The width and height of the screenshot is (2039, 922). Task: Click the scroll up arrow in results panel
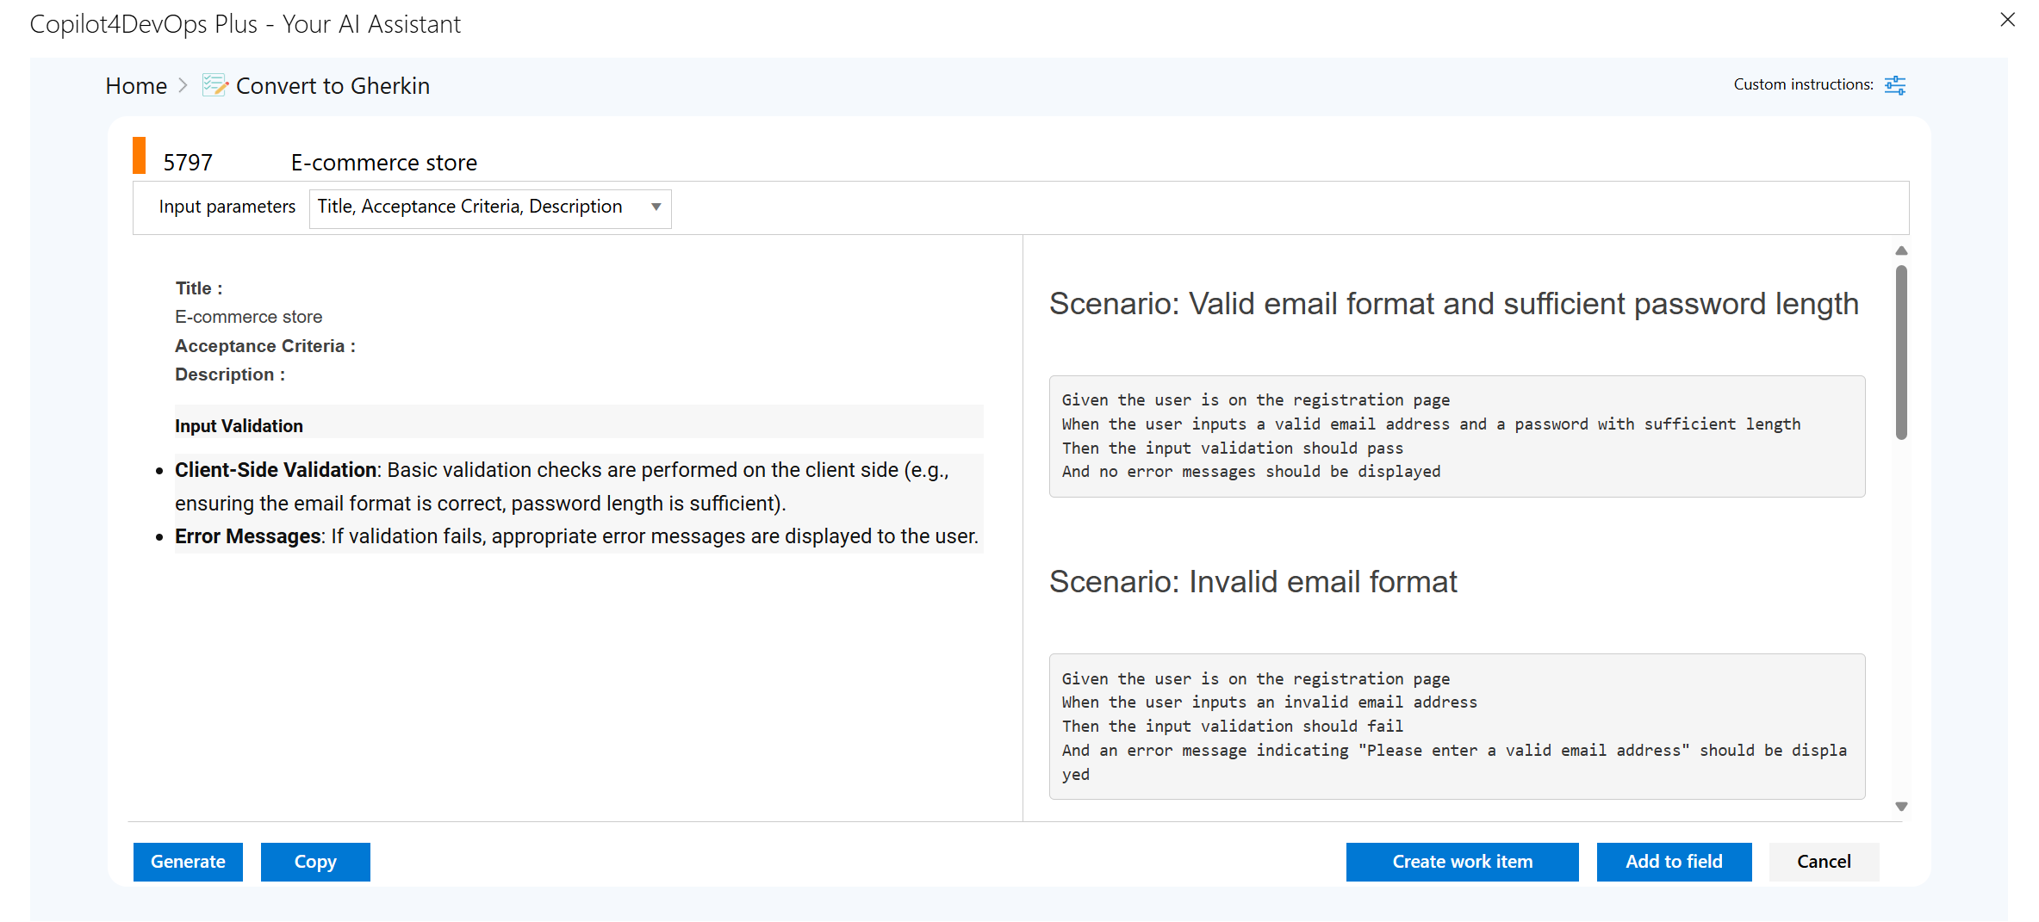click(1901, 251)
